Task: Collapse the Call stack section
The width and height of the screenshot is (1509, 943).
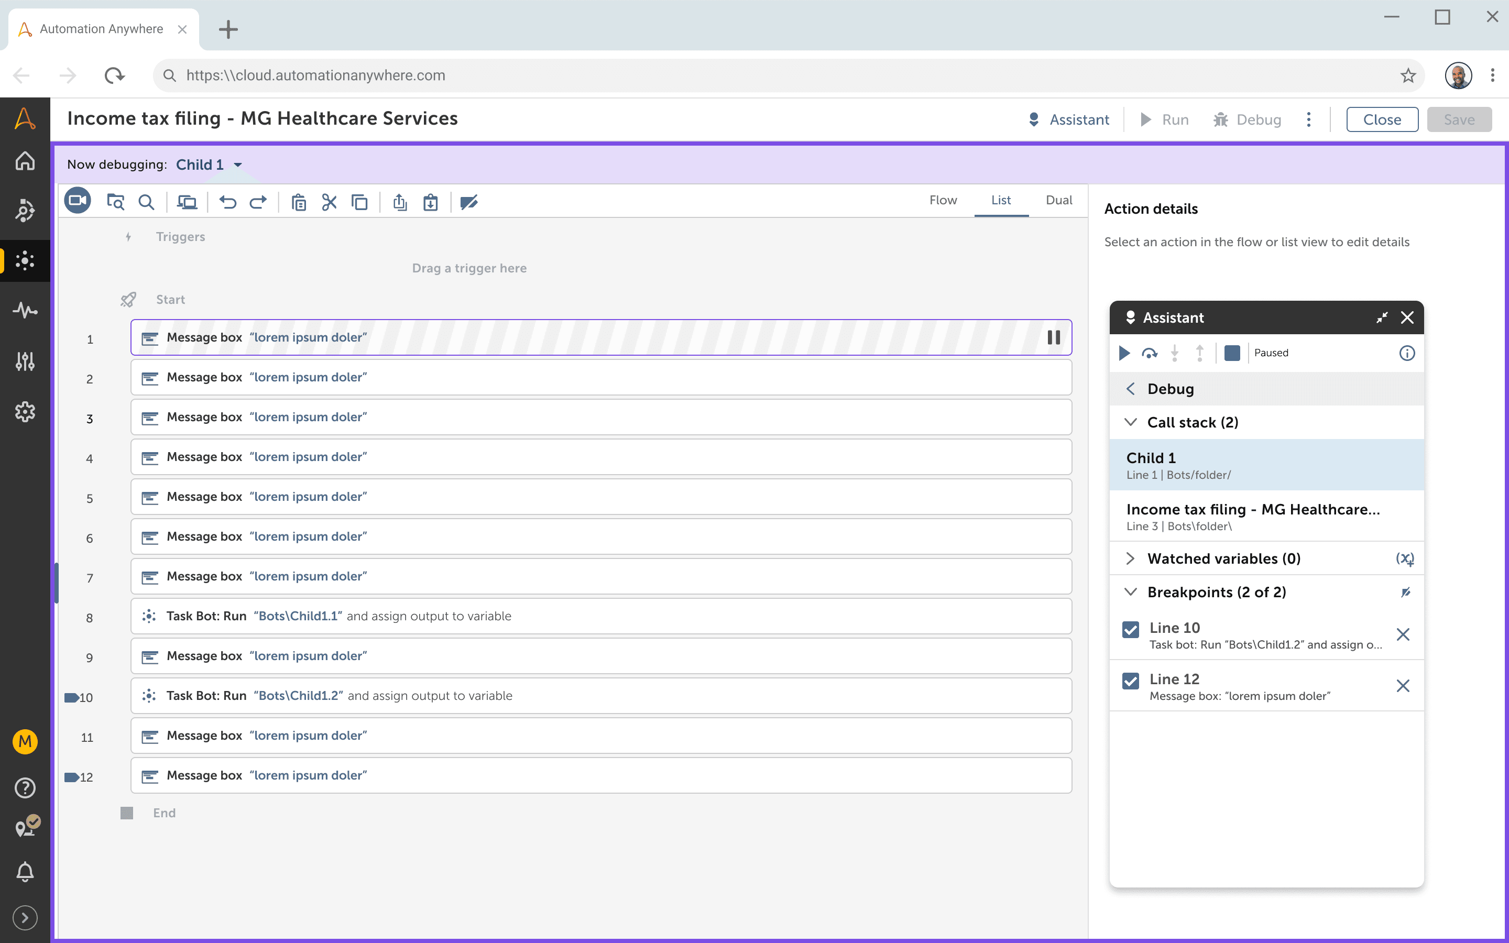Action: pyautogui.click(x=1131, y=422)
